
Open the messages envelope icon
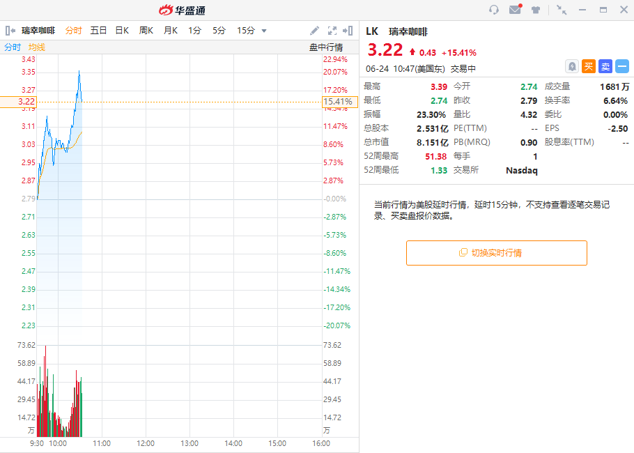pyautogui.click(x=515, y=10)
